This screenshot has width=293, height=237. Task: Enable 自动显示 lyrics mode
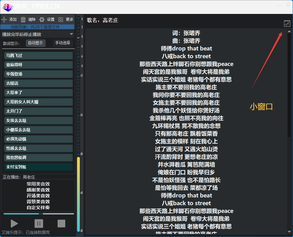point(36,43)
